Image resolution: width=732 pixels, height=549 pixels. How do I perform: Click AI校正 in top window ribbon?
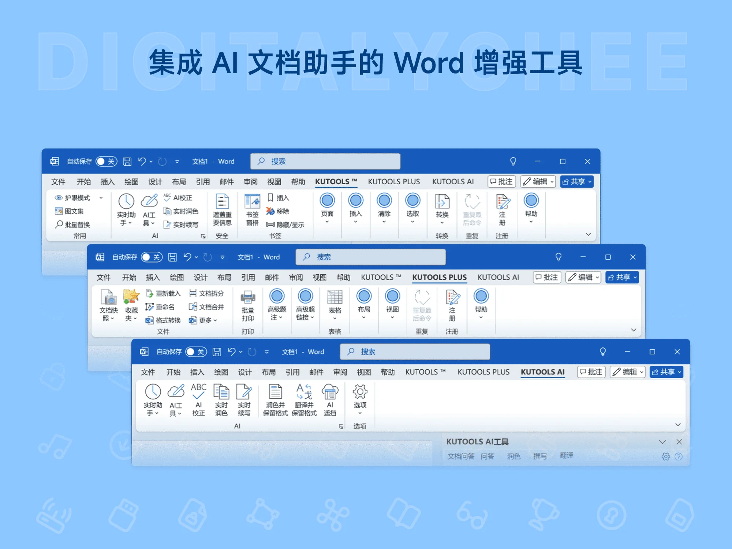coord(178,198)
